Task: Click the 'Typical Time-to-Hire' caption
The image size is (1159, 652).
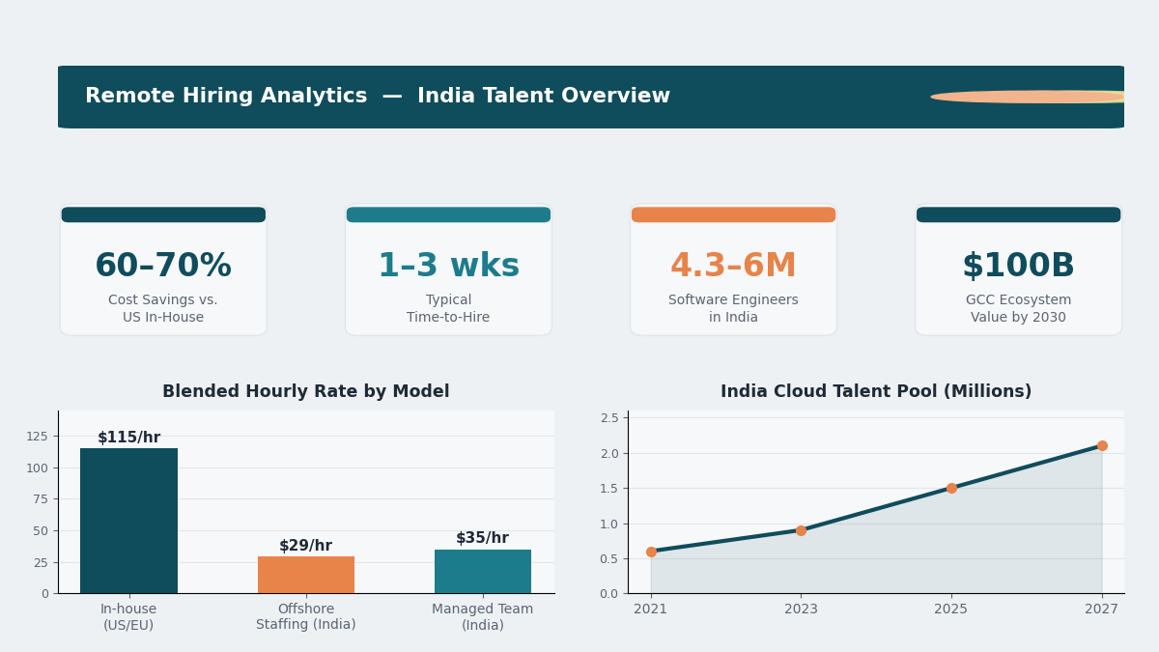Action: coord(448,309)
